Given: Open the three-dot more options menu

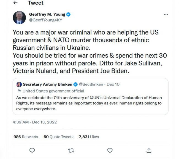Looking at the screenshot, I should (166, 14).
